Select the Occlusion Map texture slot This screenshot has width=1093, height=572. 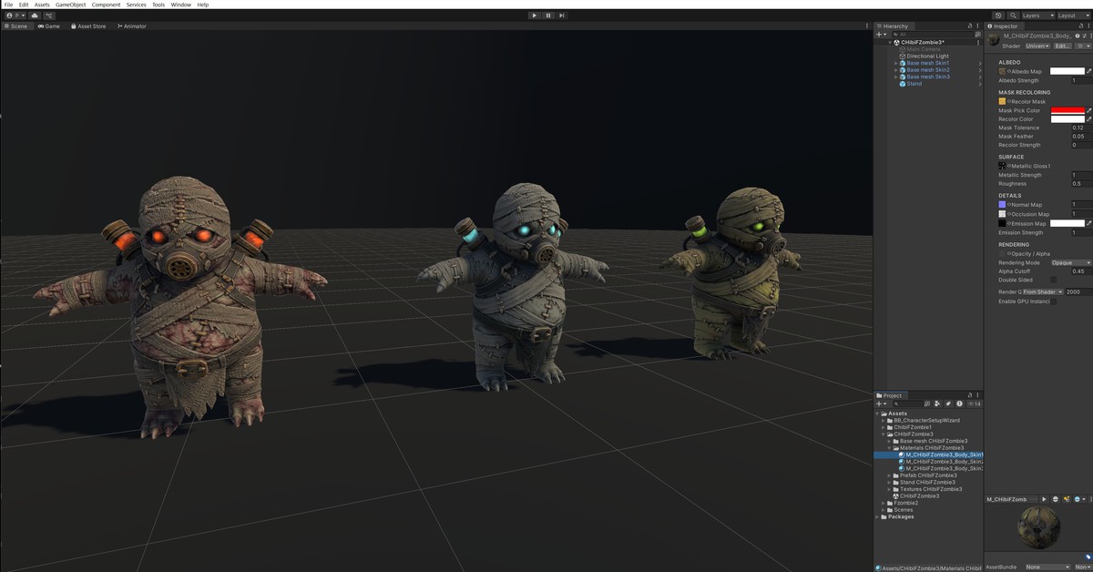1003,214
